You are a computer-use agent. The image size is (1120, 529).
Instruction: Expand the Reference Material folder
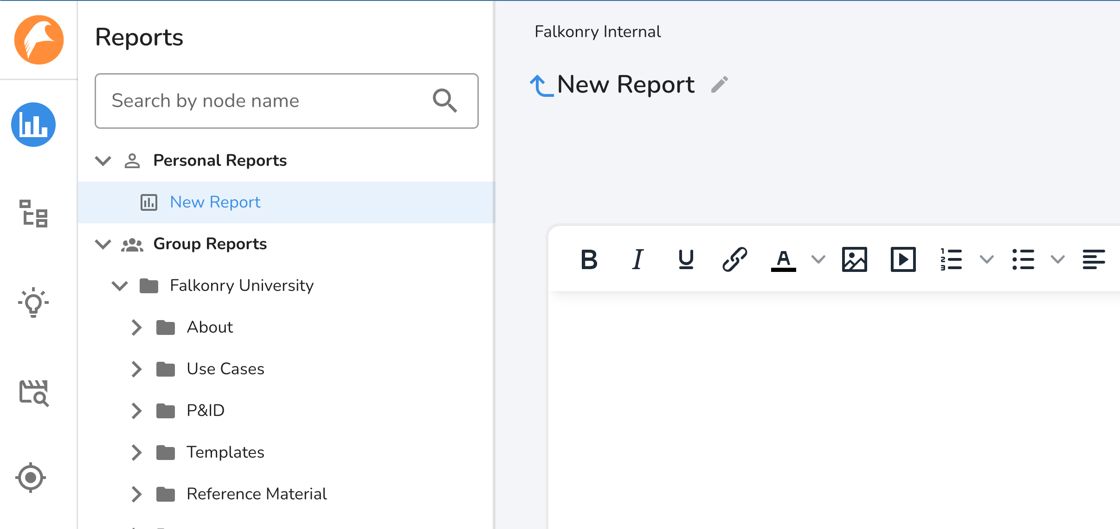(x=136, y=494)
